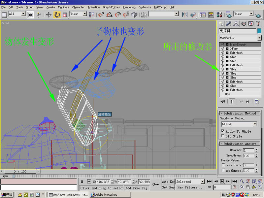Click the Select and Scale tool
Image resolution: width=264 pixels, height=198 pixels.
click(x=65, y=15)
